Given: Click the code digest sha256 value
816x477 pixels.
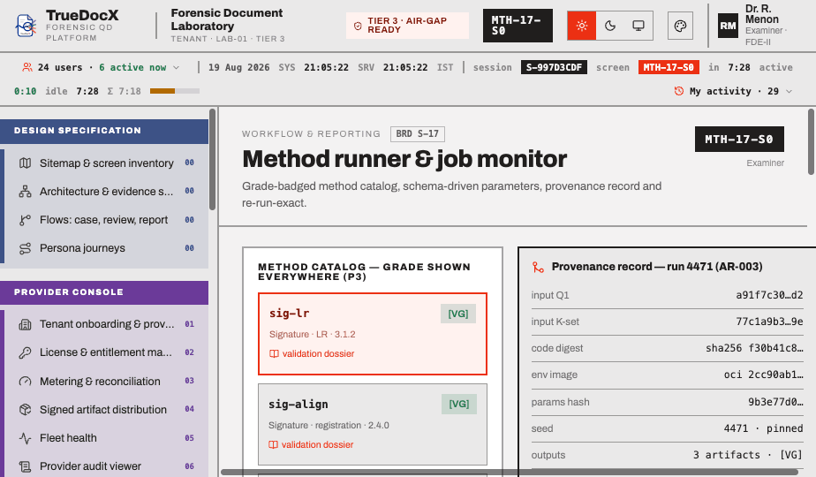Looking at the screenshot, I should click(754, 348).
